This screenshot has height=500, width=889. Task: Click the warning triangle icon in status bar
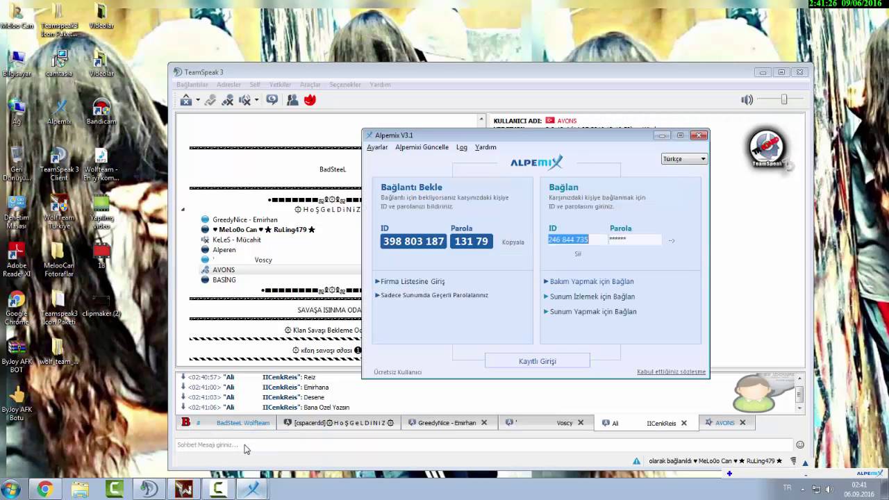(636, 461)
